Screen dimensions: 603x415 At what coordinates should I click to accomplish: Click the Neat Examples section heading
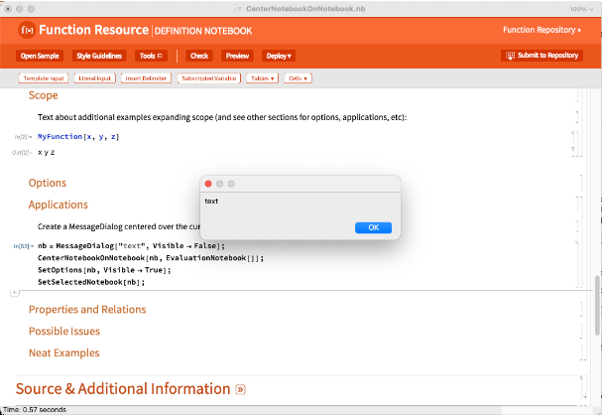coord(63,352)
